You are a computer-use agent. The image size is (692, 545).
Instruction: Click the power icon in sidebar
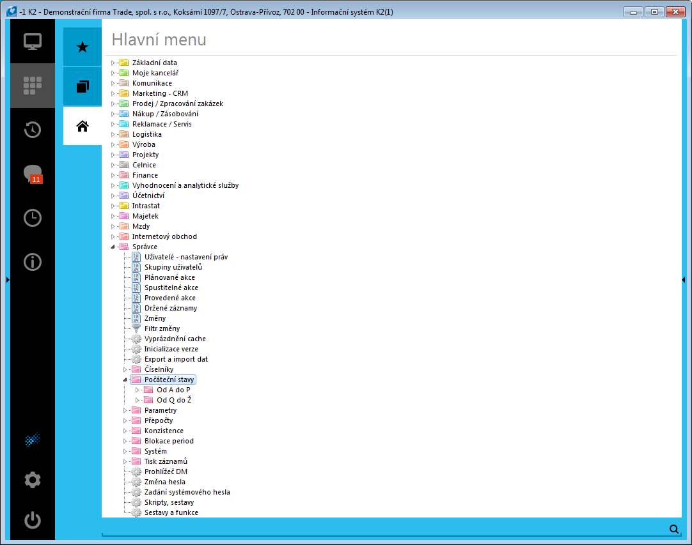[x=33, y=520]
